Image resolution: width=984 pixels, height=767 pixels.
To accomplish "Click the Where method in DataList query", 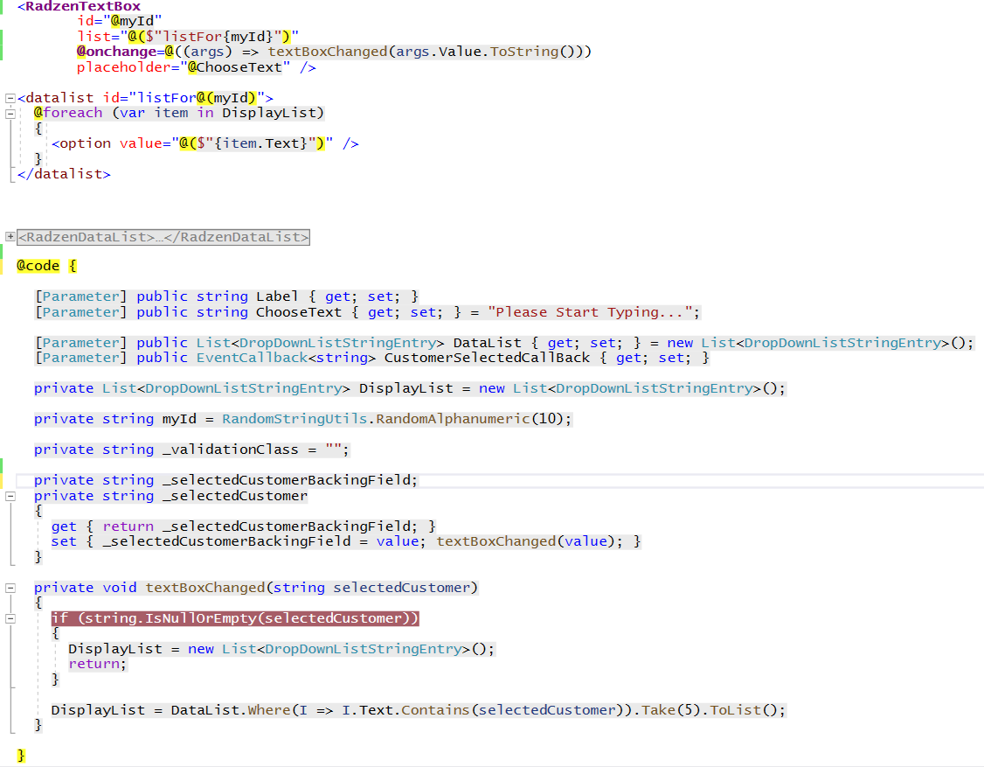I will [x=268, y=710].
